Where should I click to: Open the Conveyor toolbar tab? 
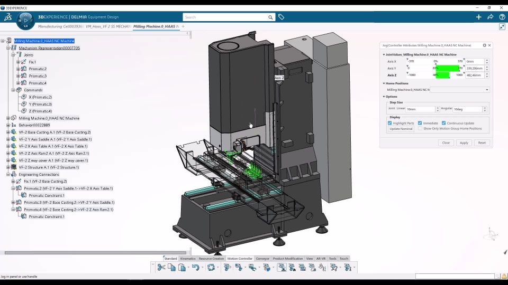pyautogui.click(x=262, y=259)
